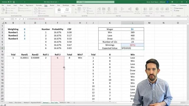
Task: Add a new sheet with plus icon
Action: pyautogui.click(x=74, y=103)
